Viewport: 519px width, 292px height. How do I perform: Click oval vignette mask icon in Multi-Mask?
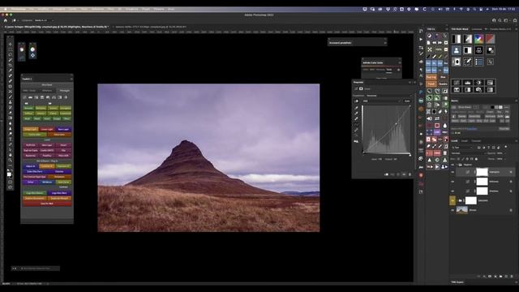tap(457, 62)
